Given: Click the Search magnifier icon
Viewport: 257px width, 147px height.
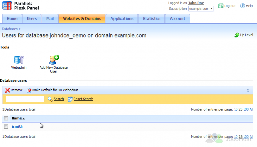Looking at the screenshot, I should click(x=50, y=99).
